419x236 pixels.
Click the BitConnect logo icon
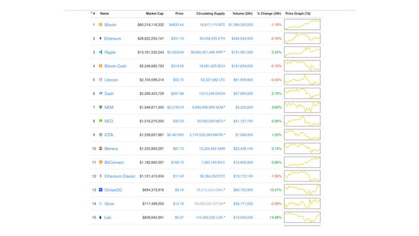[x=100, y=162]
